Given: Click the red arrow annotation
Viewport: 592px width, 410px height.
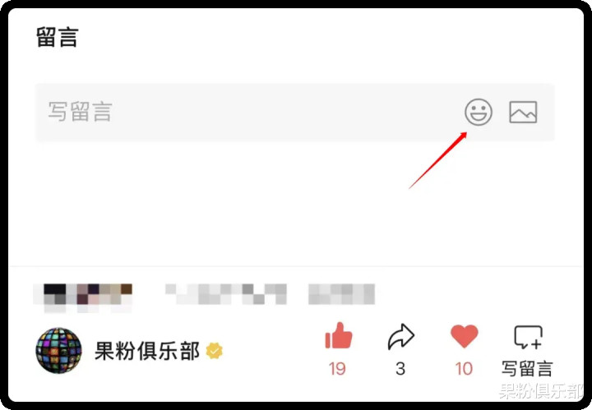Looking at the screenshot, I should click(438, 160).
